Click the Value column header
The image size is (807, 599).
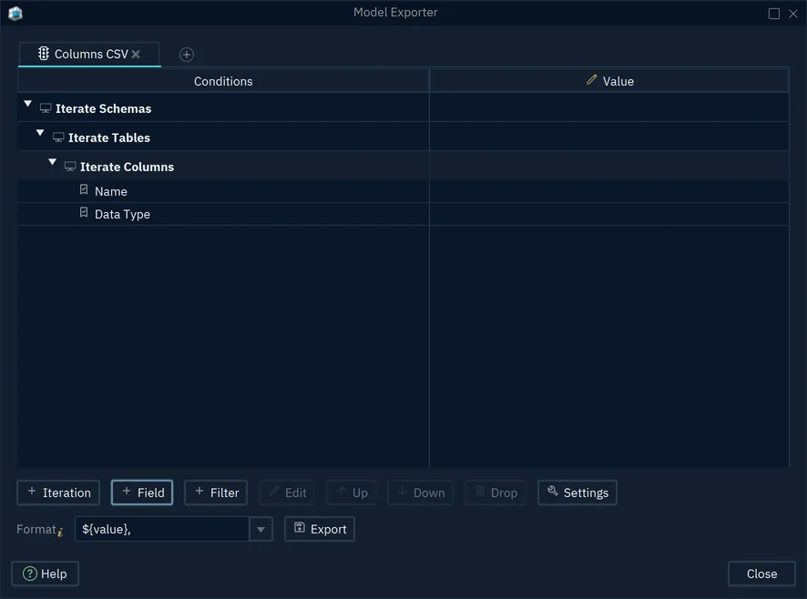609,81
